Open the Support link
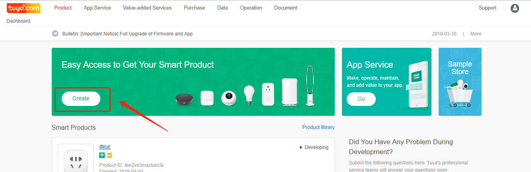 [x=487, y=8]
